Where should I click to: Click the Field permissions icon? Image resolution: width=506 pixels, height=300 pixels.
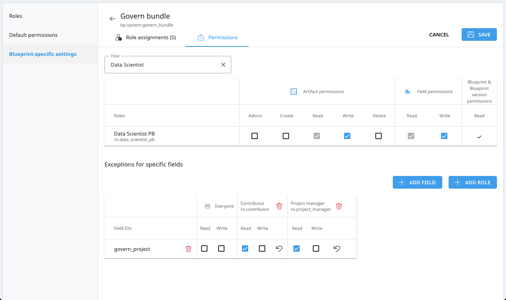click(x=407, y=91)
